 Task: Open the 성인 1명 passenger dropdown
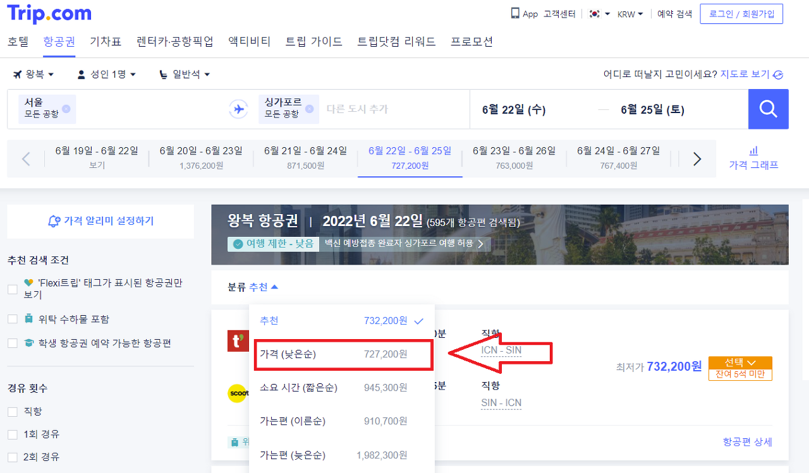pyautogui.click(x=106, y=74)
